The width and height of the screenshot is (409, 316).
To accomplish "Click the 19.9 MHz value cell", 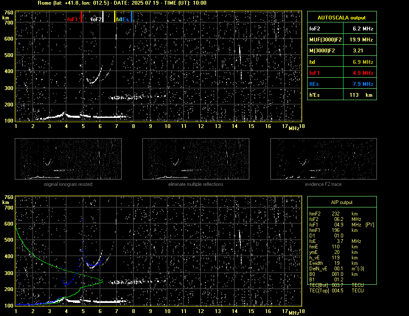I will pyautogui.click(x=360, y=39).
